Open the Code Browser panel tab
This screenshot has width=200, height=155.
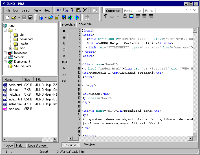37,145
